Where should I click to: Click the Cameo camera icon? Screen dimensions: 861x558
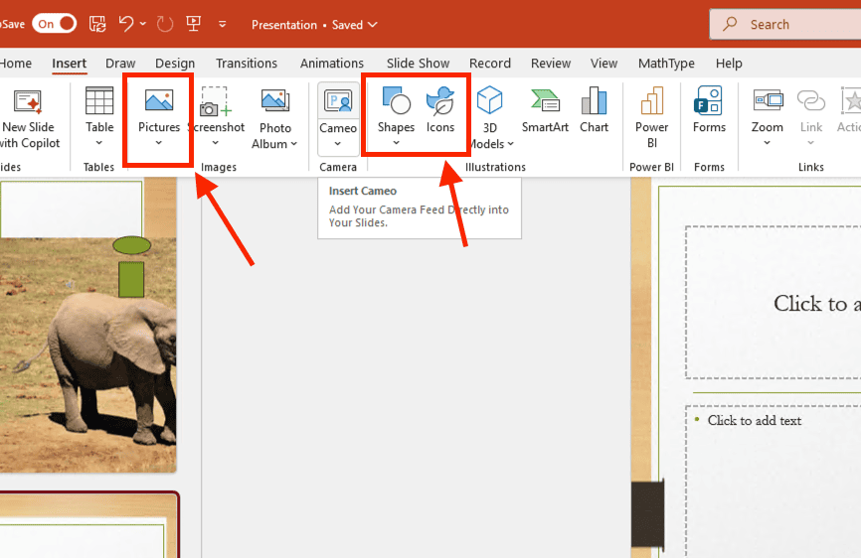pos(338,103)
